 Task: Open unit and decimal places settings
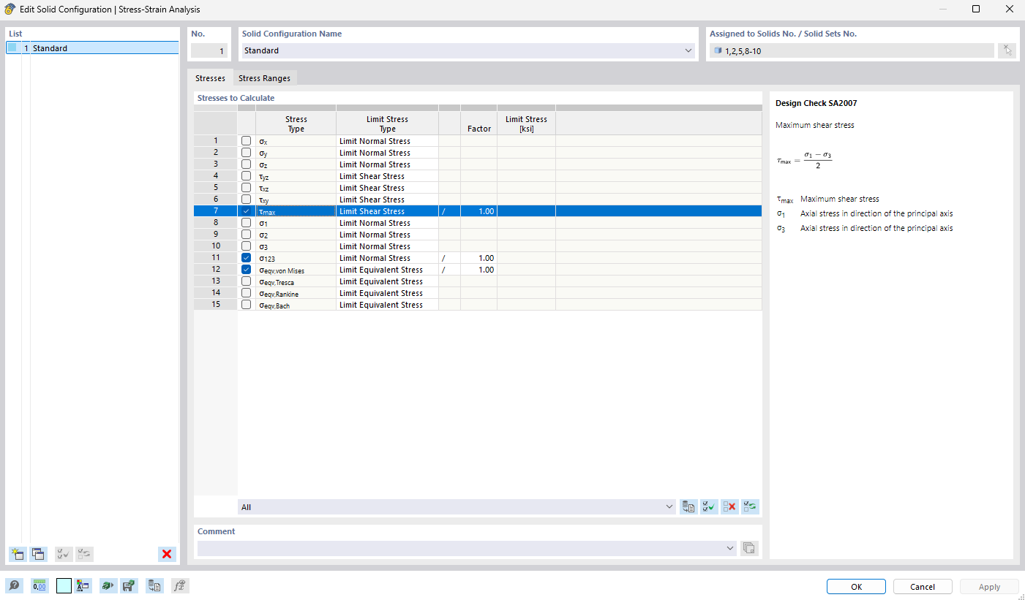39,585
